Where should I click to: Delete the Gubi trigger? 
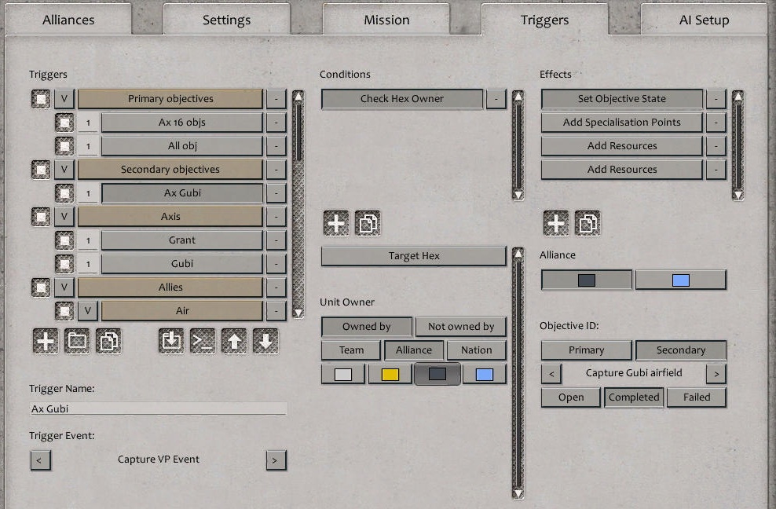click(276, 263)
